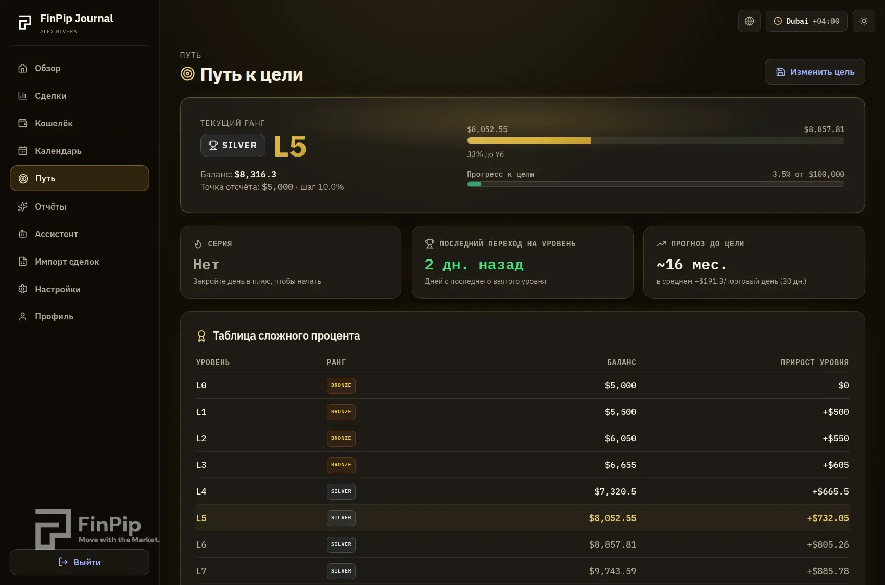
Task: Click the FinPip Journal logo icon
Action: point(24,22)
